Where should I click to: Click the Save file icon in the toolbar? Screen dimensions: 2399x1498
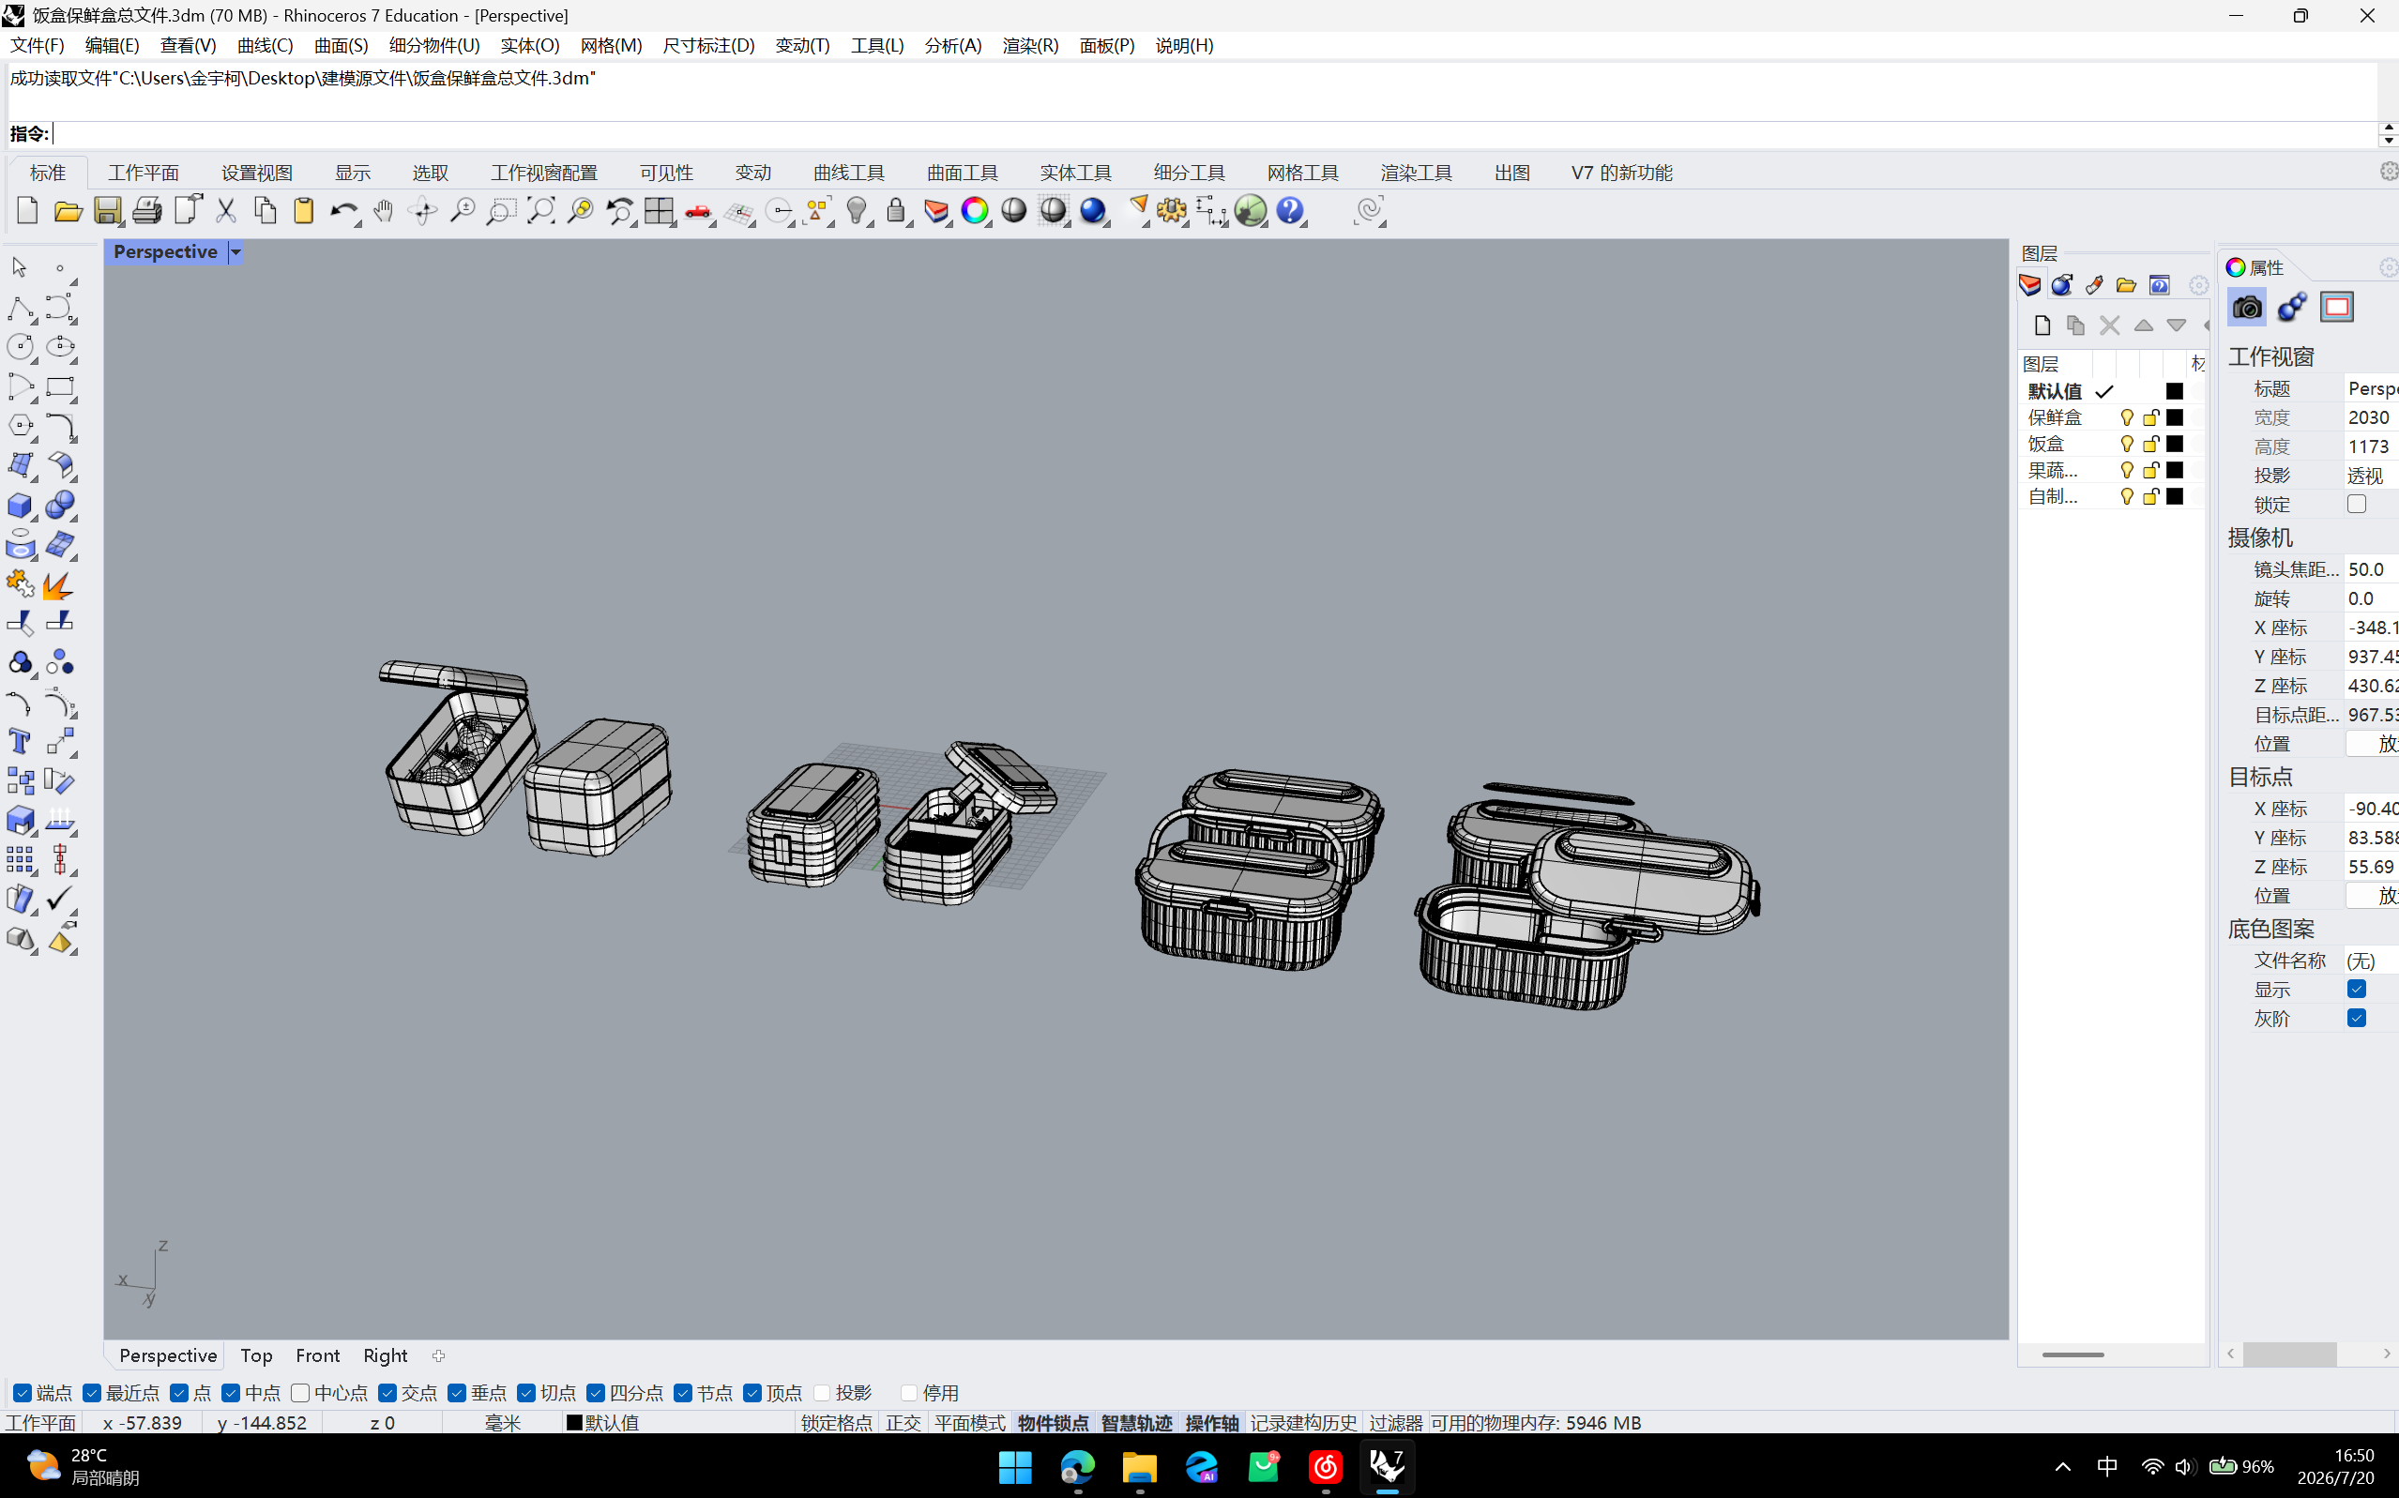107,210
